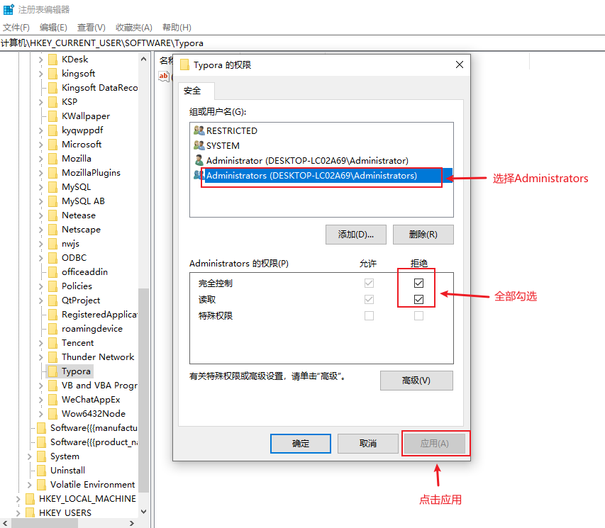Click the Uninstall folder icon
The image size is (605, 528).
pyautogui.click(x=41, y=471)
